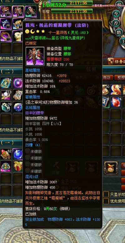Screen dimensions: 125x243
Task: Enable the 只显示可 checkbox
Action: (x=106, y=194)
